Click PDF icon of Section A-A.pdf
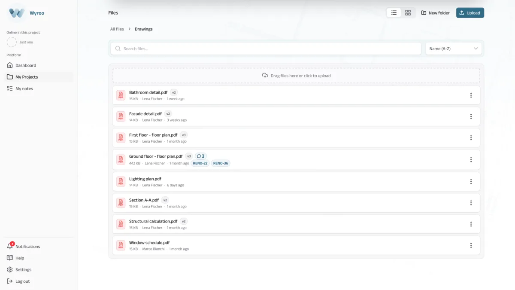 (x=121, y=203)
